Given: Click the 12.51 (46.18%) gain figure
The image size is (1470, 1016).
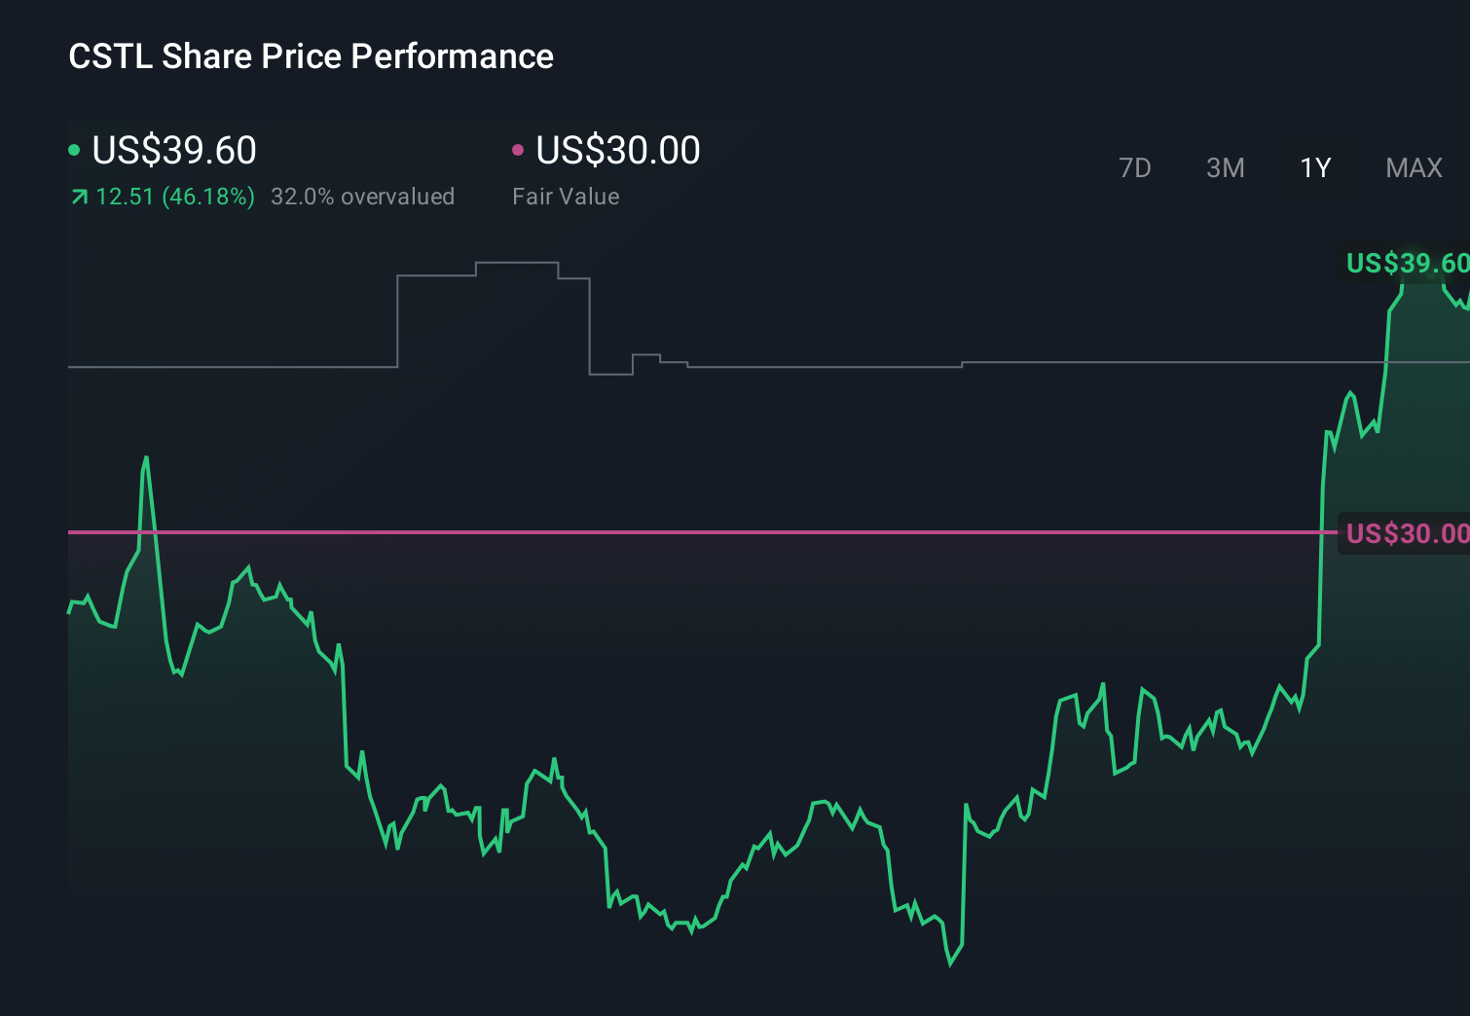Looking at the screenshot, I should coord(175,197).
